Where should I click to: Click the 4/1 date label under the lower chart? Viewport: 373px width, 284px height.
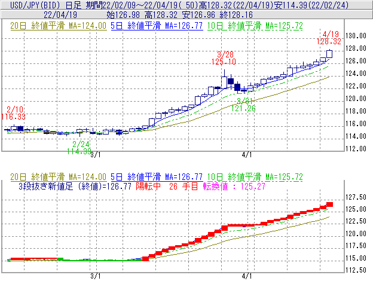247,276
